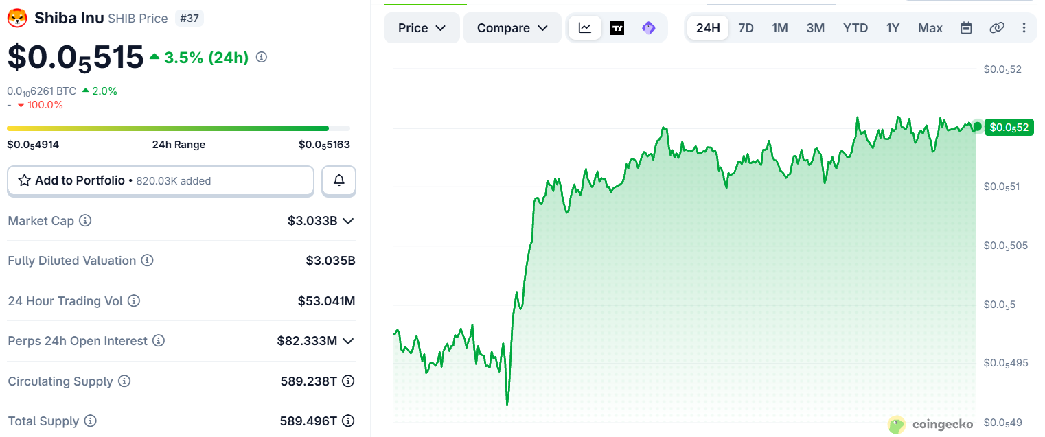Click the star icon in Add to Portfolio
1045x437 pixels.
[24, 180]
